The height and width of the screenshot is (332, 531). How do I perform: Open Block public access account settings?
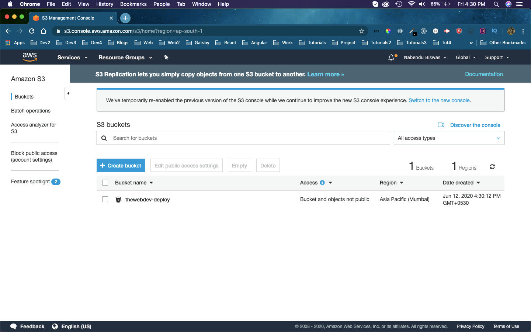[34, 156]
